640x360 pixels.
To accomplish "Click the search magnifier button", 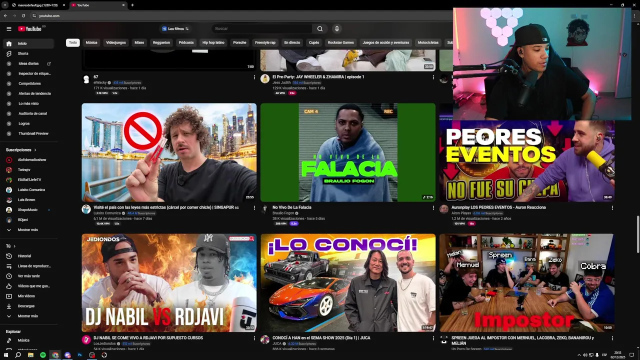I will point(320,29).
